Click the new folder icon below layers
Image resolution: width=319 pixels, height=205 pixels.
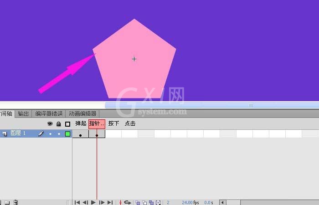tap(7, 202)
